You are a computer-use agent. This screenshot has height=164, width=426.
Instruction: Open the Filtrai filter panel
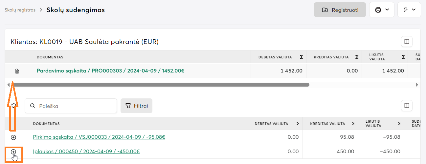coord(136,106)
